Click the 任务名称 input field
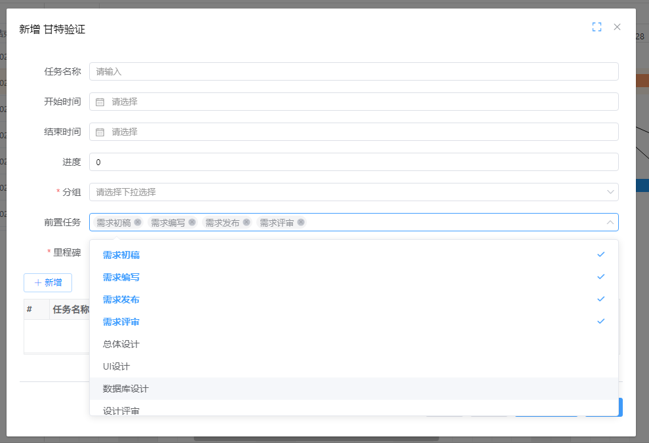This screenshot has width=649, height=443. 354,71
